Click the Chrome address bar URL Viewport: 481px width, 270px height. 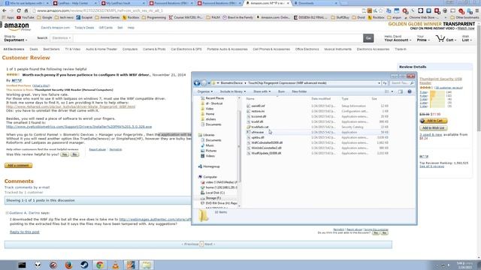(100, 10)
